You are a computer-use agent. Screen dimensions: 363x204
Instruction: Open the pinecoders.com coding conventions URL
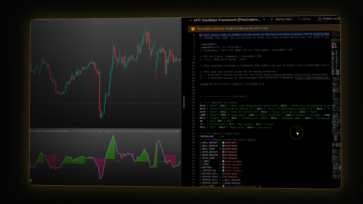click(x=296, y=75)
